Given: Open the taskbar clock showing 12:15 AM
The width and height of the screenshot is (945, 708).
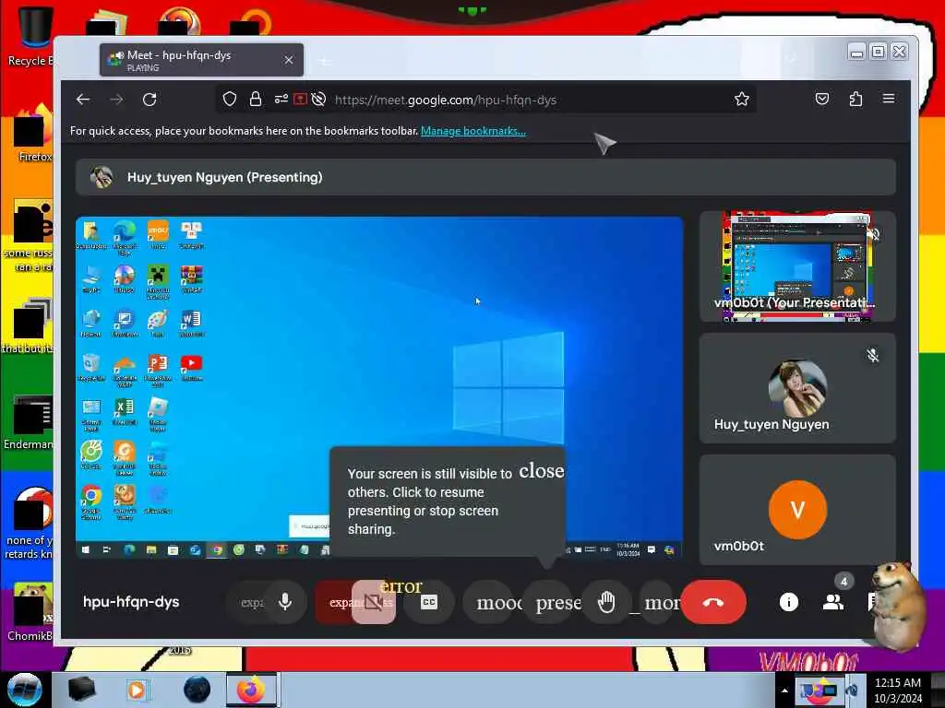Looking at the screenshot, I should [x=898, y=690].
